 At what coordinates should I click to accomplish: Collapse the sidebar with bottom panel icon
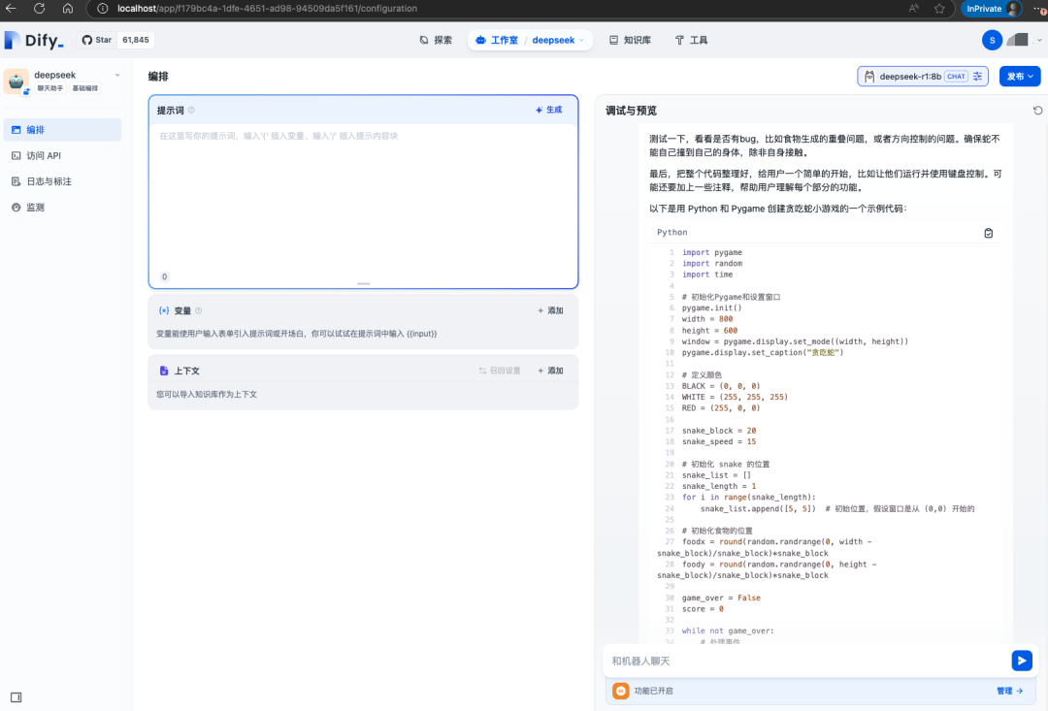coord(16,697)
